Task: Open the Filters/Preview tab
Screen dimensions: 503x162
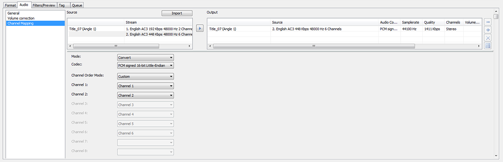Action: click(x=44, y=5)
